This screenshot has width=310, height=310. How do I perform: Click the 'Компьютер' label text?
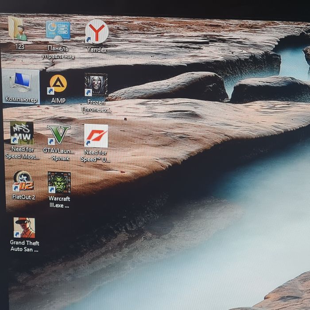[x=21, y=99]
